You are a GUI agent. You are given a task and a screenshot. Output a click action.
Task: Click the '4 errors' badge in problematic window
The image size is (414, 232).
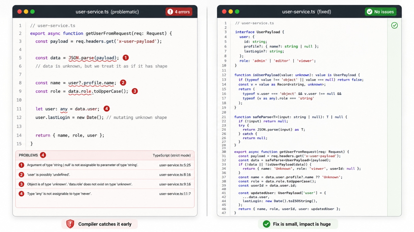(x=179, y=12)
